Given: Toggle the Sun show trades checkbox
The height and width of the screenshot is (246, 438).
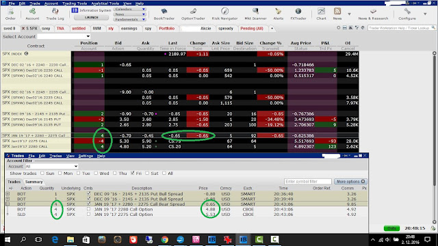Looking at the screenshot, I should (x=42, y=173).
